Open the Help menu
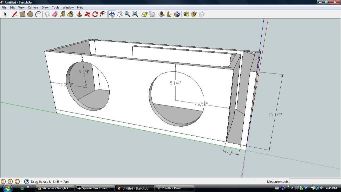 (80, 7)
